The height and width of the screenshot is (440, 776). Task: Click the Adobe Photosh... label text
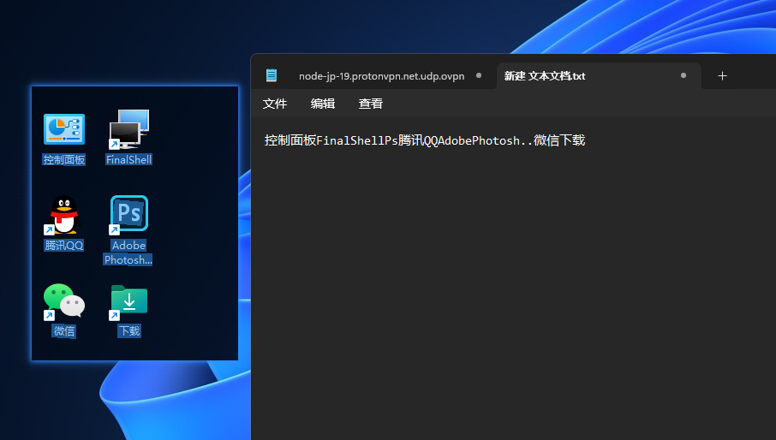[x=128, y=253]
